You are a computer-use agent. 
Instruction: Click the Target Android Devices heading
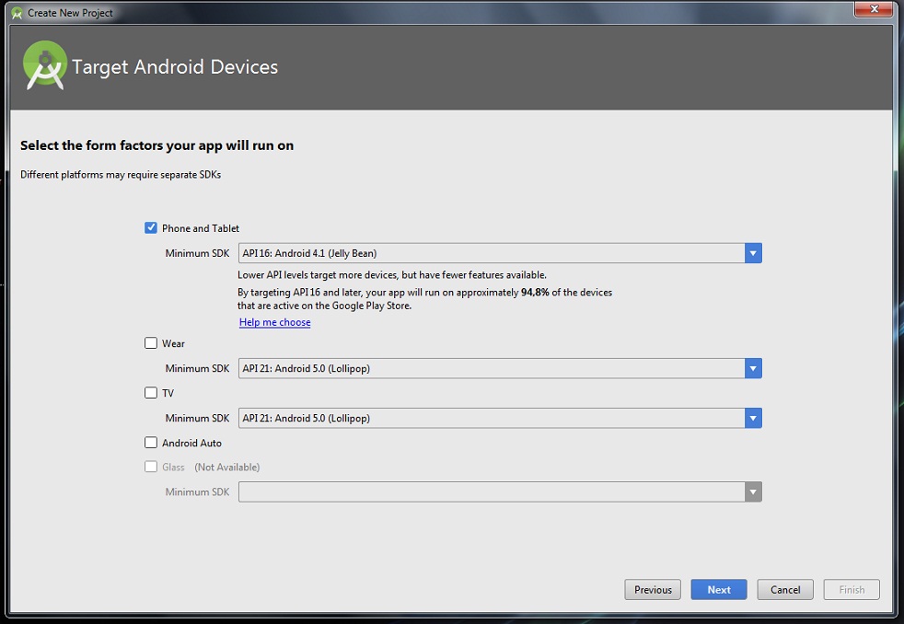pos(175,67)
